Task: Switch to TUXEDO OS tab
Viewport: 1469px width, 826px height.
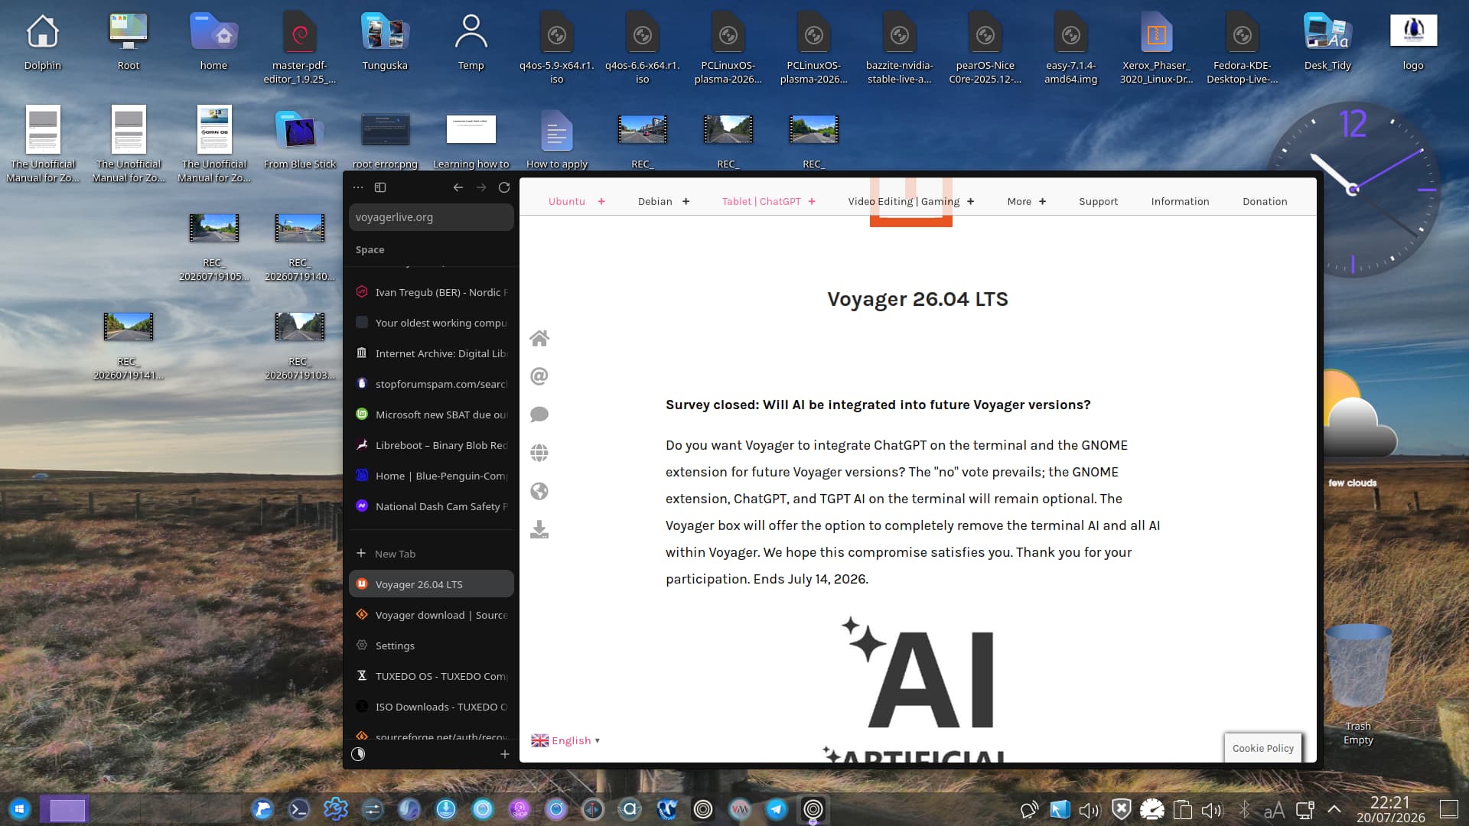Action: (x=432, y=676)
